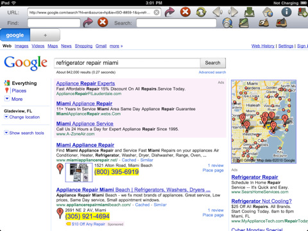Image resolution: width=308 pixels, height=231 pixels.
Task: Open Shopping in Google nav bar
Action: point(83,46)
